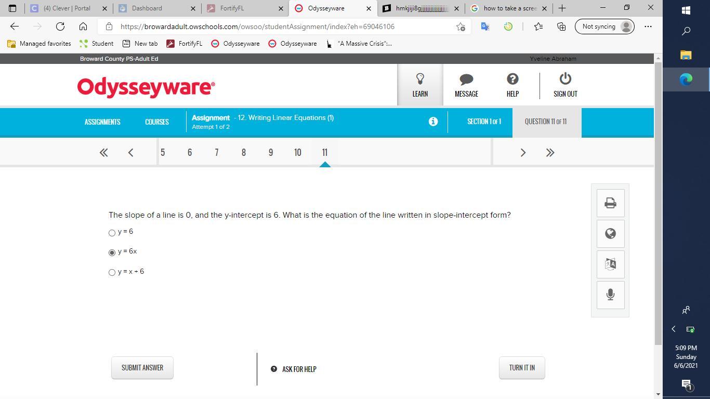Click the page vertical scrollbar
This screenshot has width=710, height=399.
(x=658, y=203)
